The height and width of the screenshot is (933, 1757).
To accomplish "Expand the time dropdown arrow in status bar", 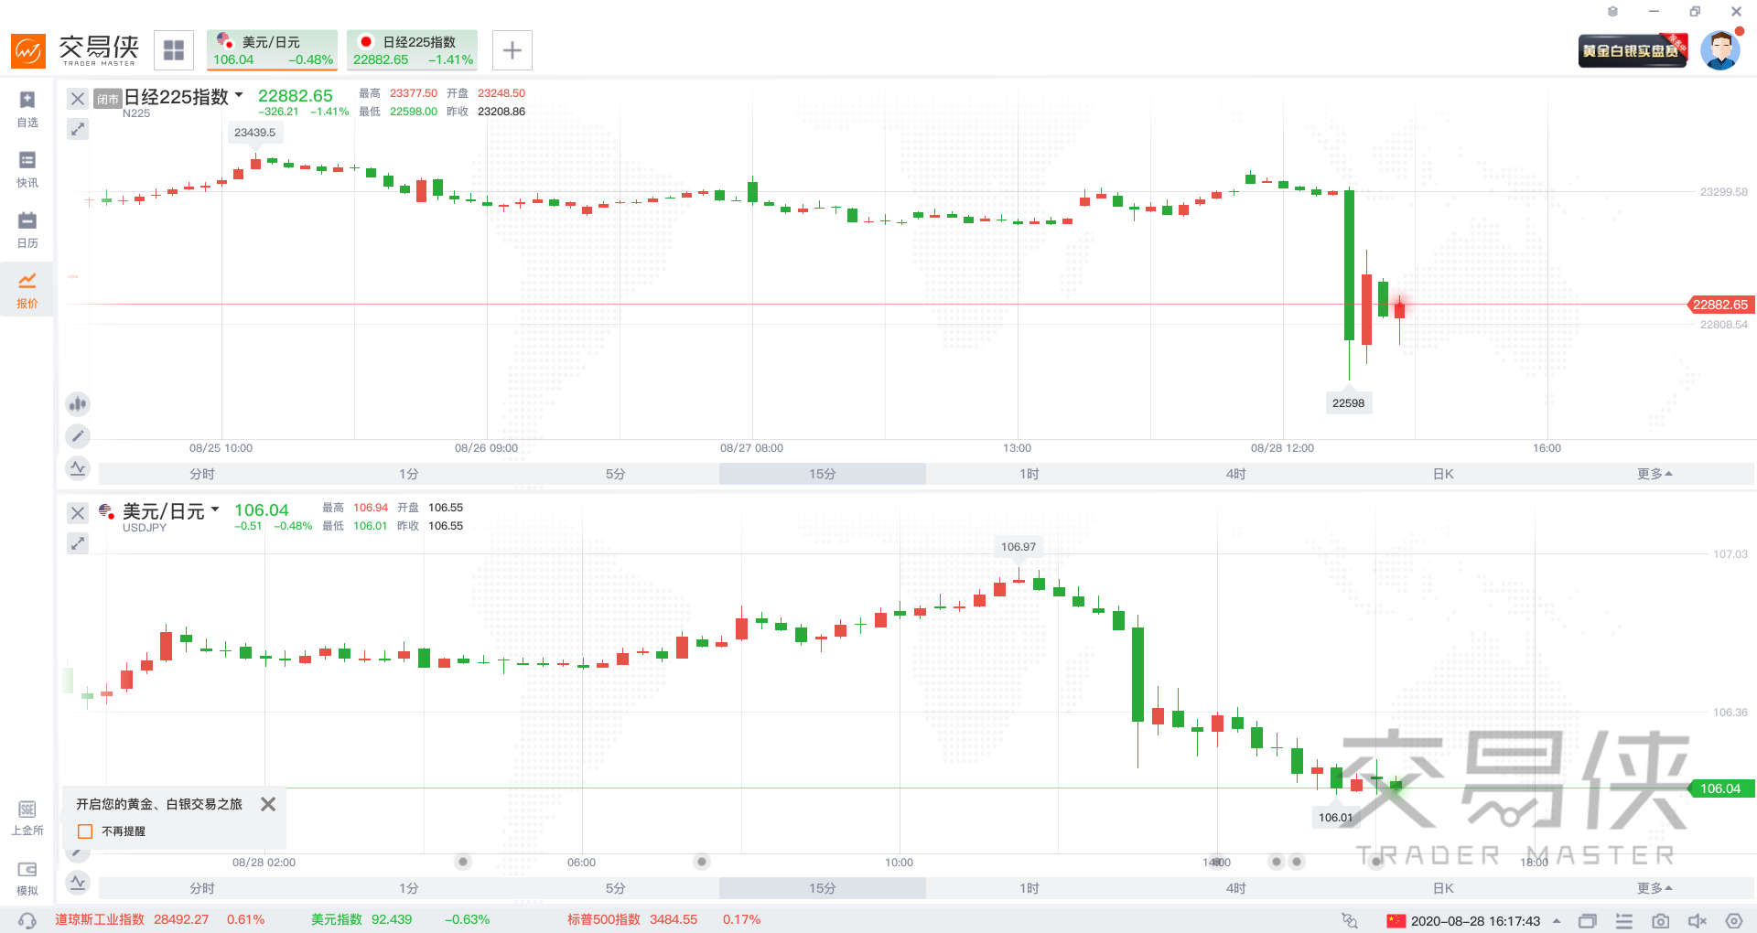I will point(1557,920).
